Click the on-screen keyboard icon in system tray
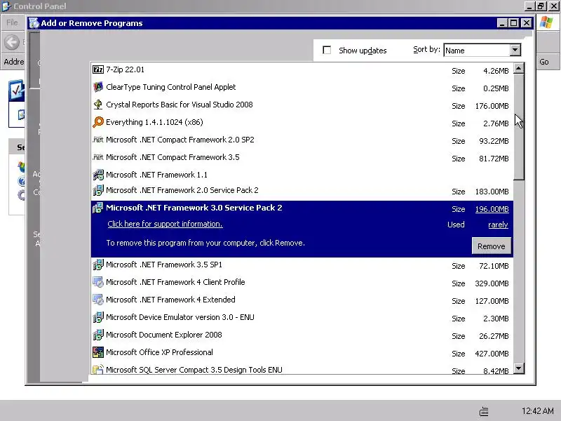 coord(484,411)
